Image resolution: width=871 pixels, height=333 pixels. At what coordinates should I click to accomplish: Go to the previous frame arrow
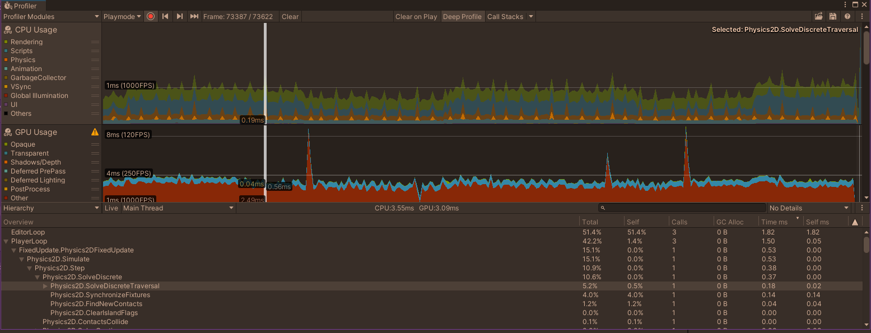coord(165,16)
